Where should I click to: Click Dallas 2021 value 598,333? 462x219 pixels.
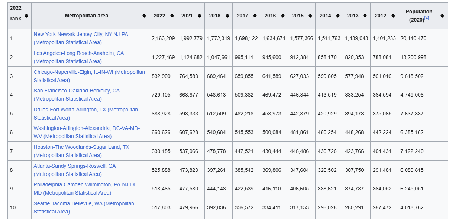[x=189, y=114]
